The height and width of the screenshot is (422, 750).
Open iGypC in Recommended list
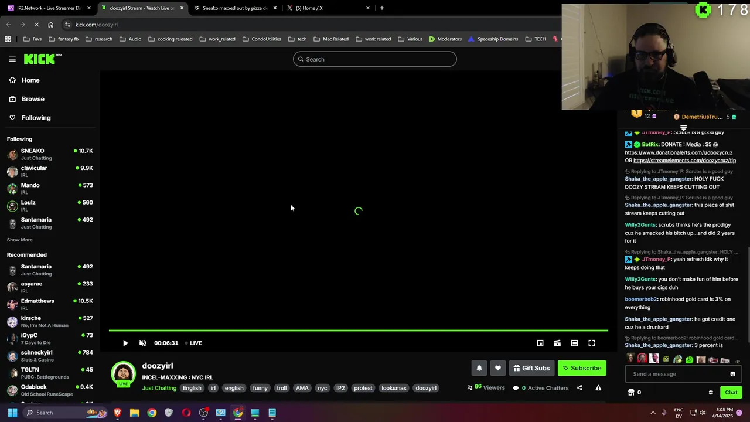pyautogui.click(x=50, y=338)
